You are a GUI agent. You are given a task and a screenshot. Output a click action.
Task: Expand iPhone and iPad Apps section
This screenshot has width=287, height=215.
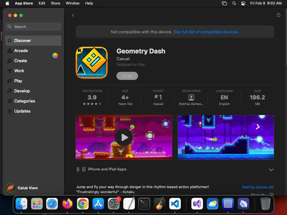pos(271,170)
